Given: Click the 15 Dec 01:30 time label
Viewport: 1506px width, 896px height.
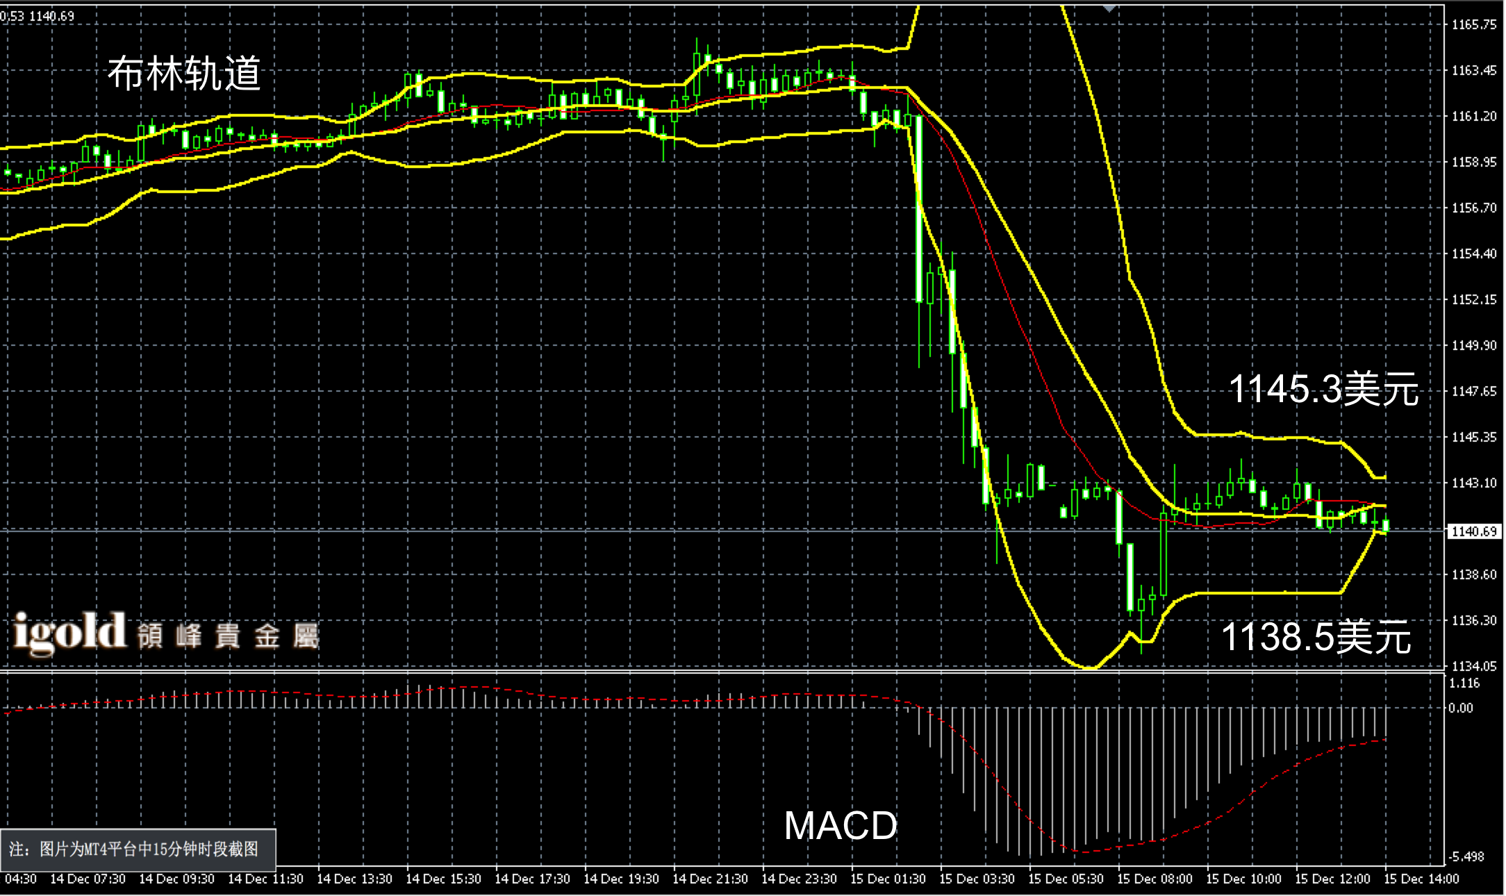Looking at the screenshot, I should [888, 879].
